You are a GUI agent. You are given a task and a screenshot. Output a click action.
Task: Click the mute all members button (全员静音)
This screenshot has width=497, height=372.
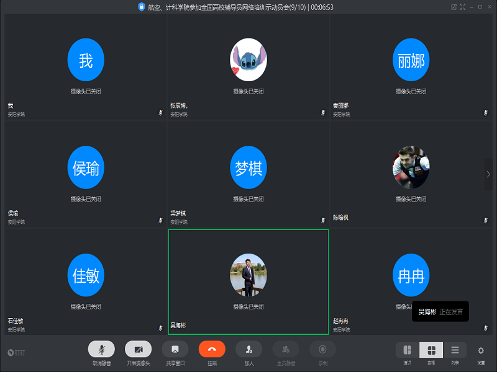[x=286, y=349]
